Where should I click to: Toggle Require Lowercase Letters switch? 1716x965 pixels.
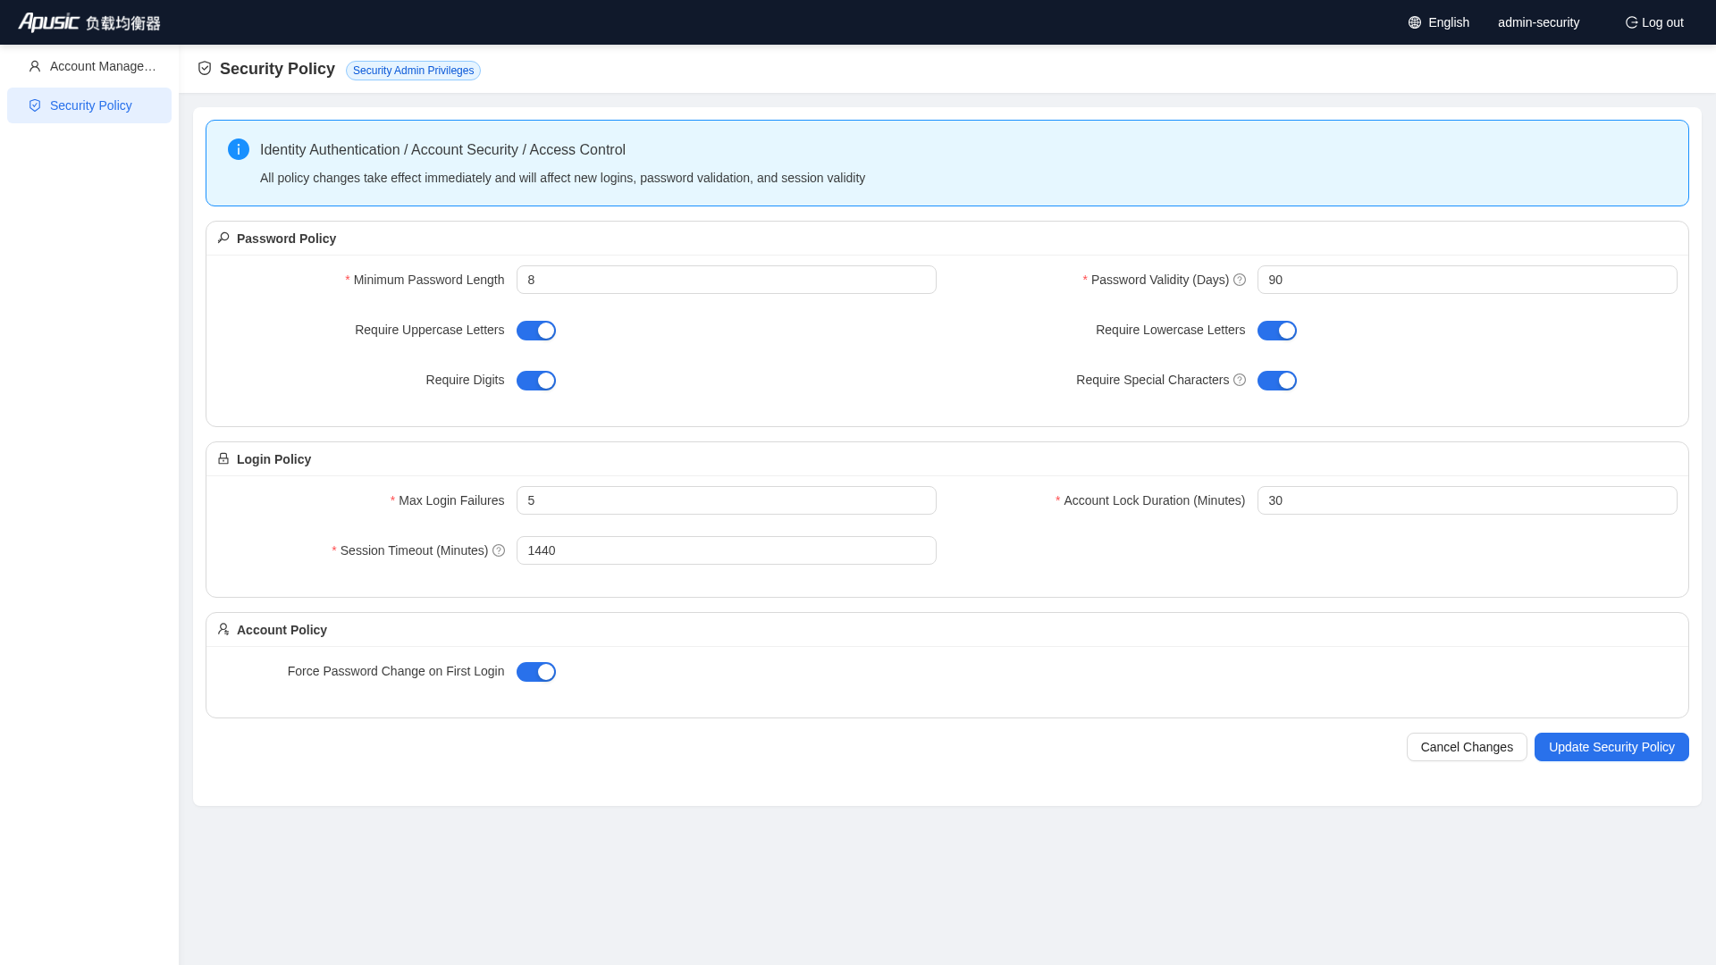[1277, 331]
